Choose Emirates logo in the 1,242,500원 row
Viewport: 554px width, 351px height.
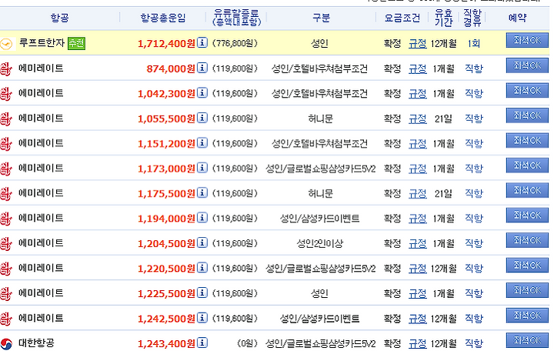coord(6,319)
